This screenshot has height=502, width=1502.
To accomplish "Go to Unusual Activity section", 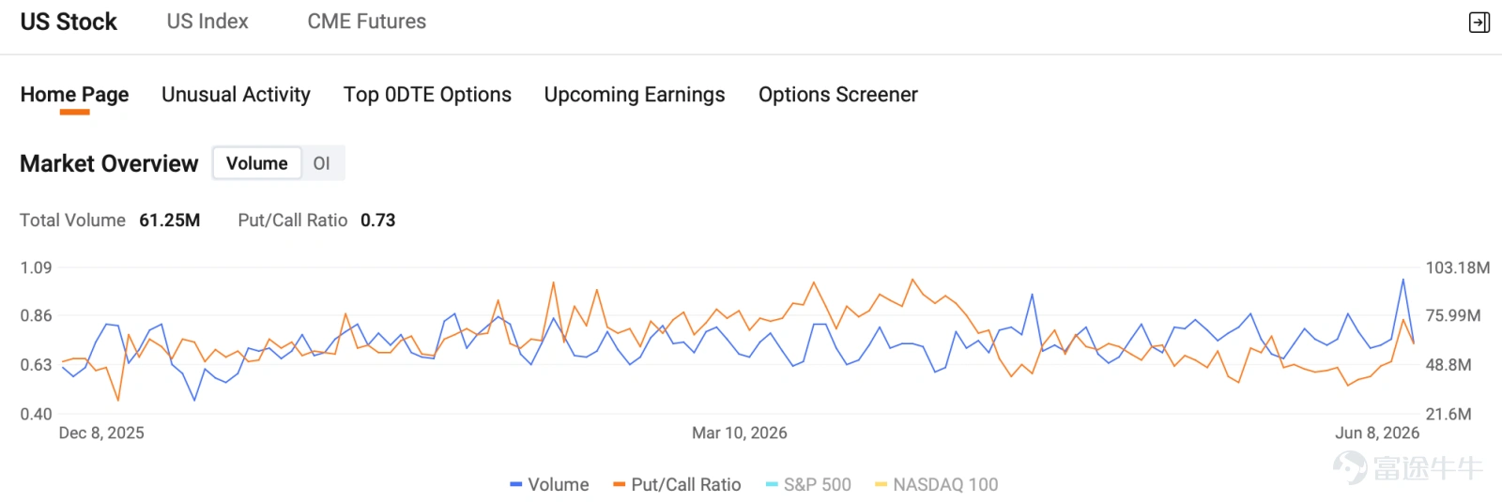I will (236, 95).
